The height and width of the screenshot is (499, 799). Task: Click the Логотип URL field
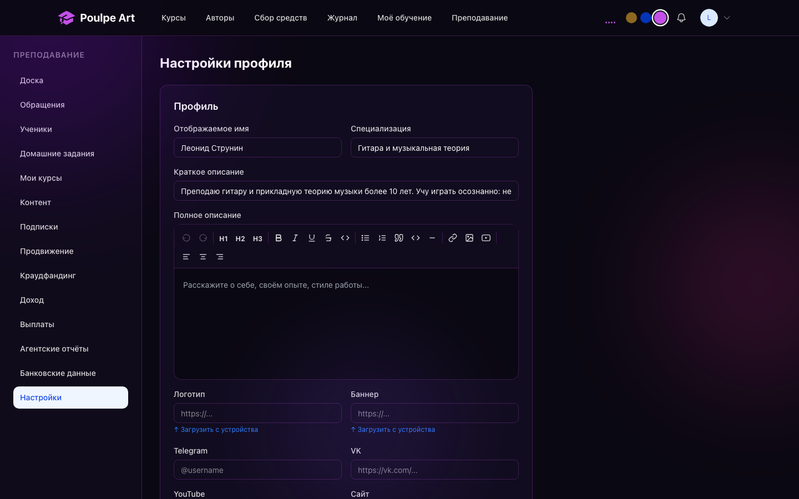tap(257, 413)
